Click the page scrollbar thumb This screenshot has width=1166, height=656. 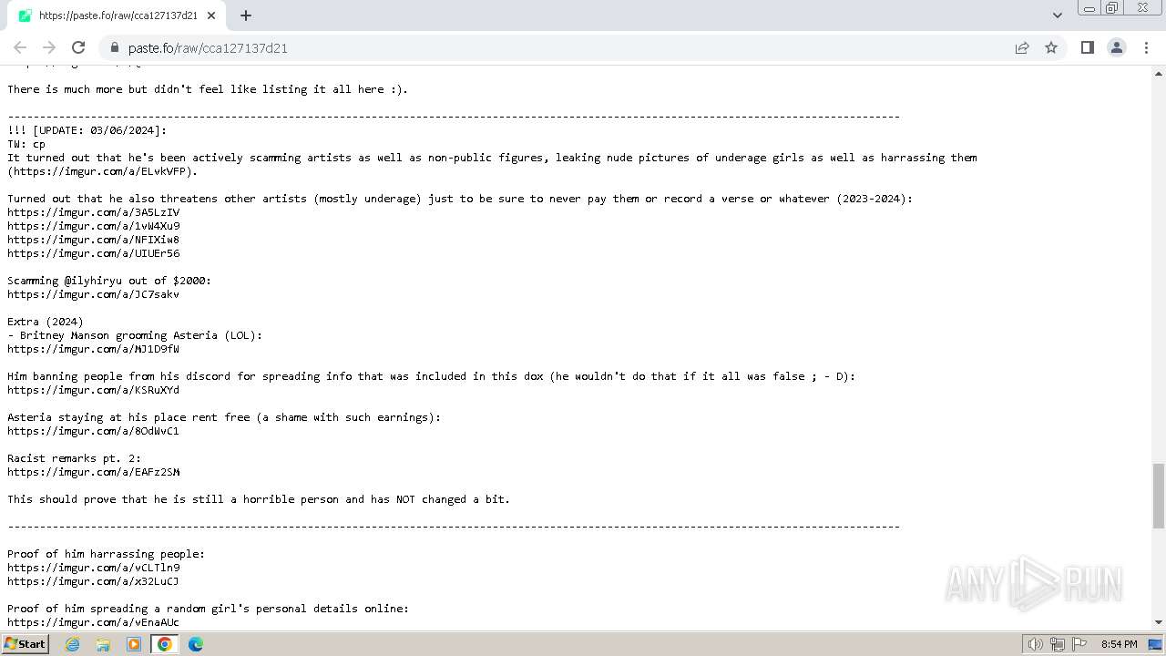pyautogui.click(x=1158, y=496)
